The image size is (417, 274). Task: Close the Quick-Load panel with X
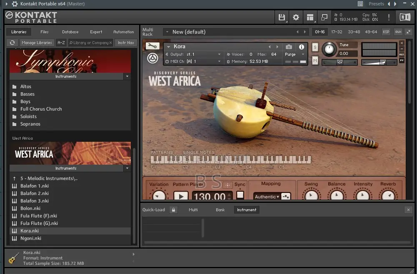click(409, 210)
